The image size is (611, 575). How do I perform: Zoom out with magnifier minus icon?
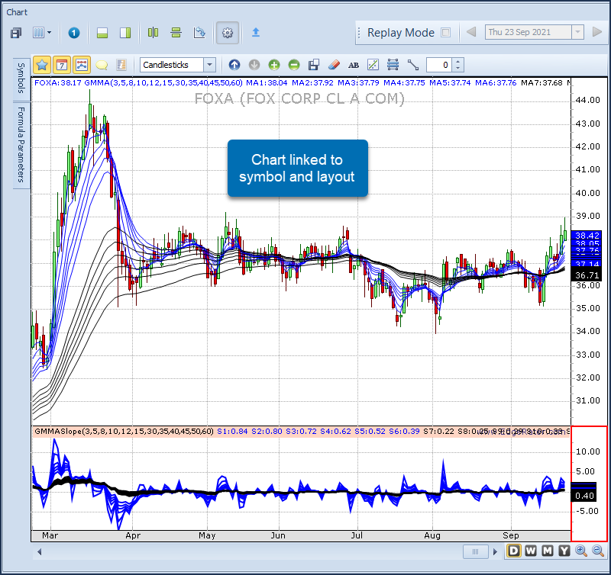click(x=598, y=551)
